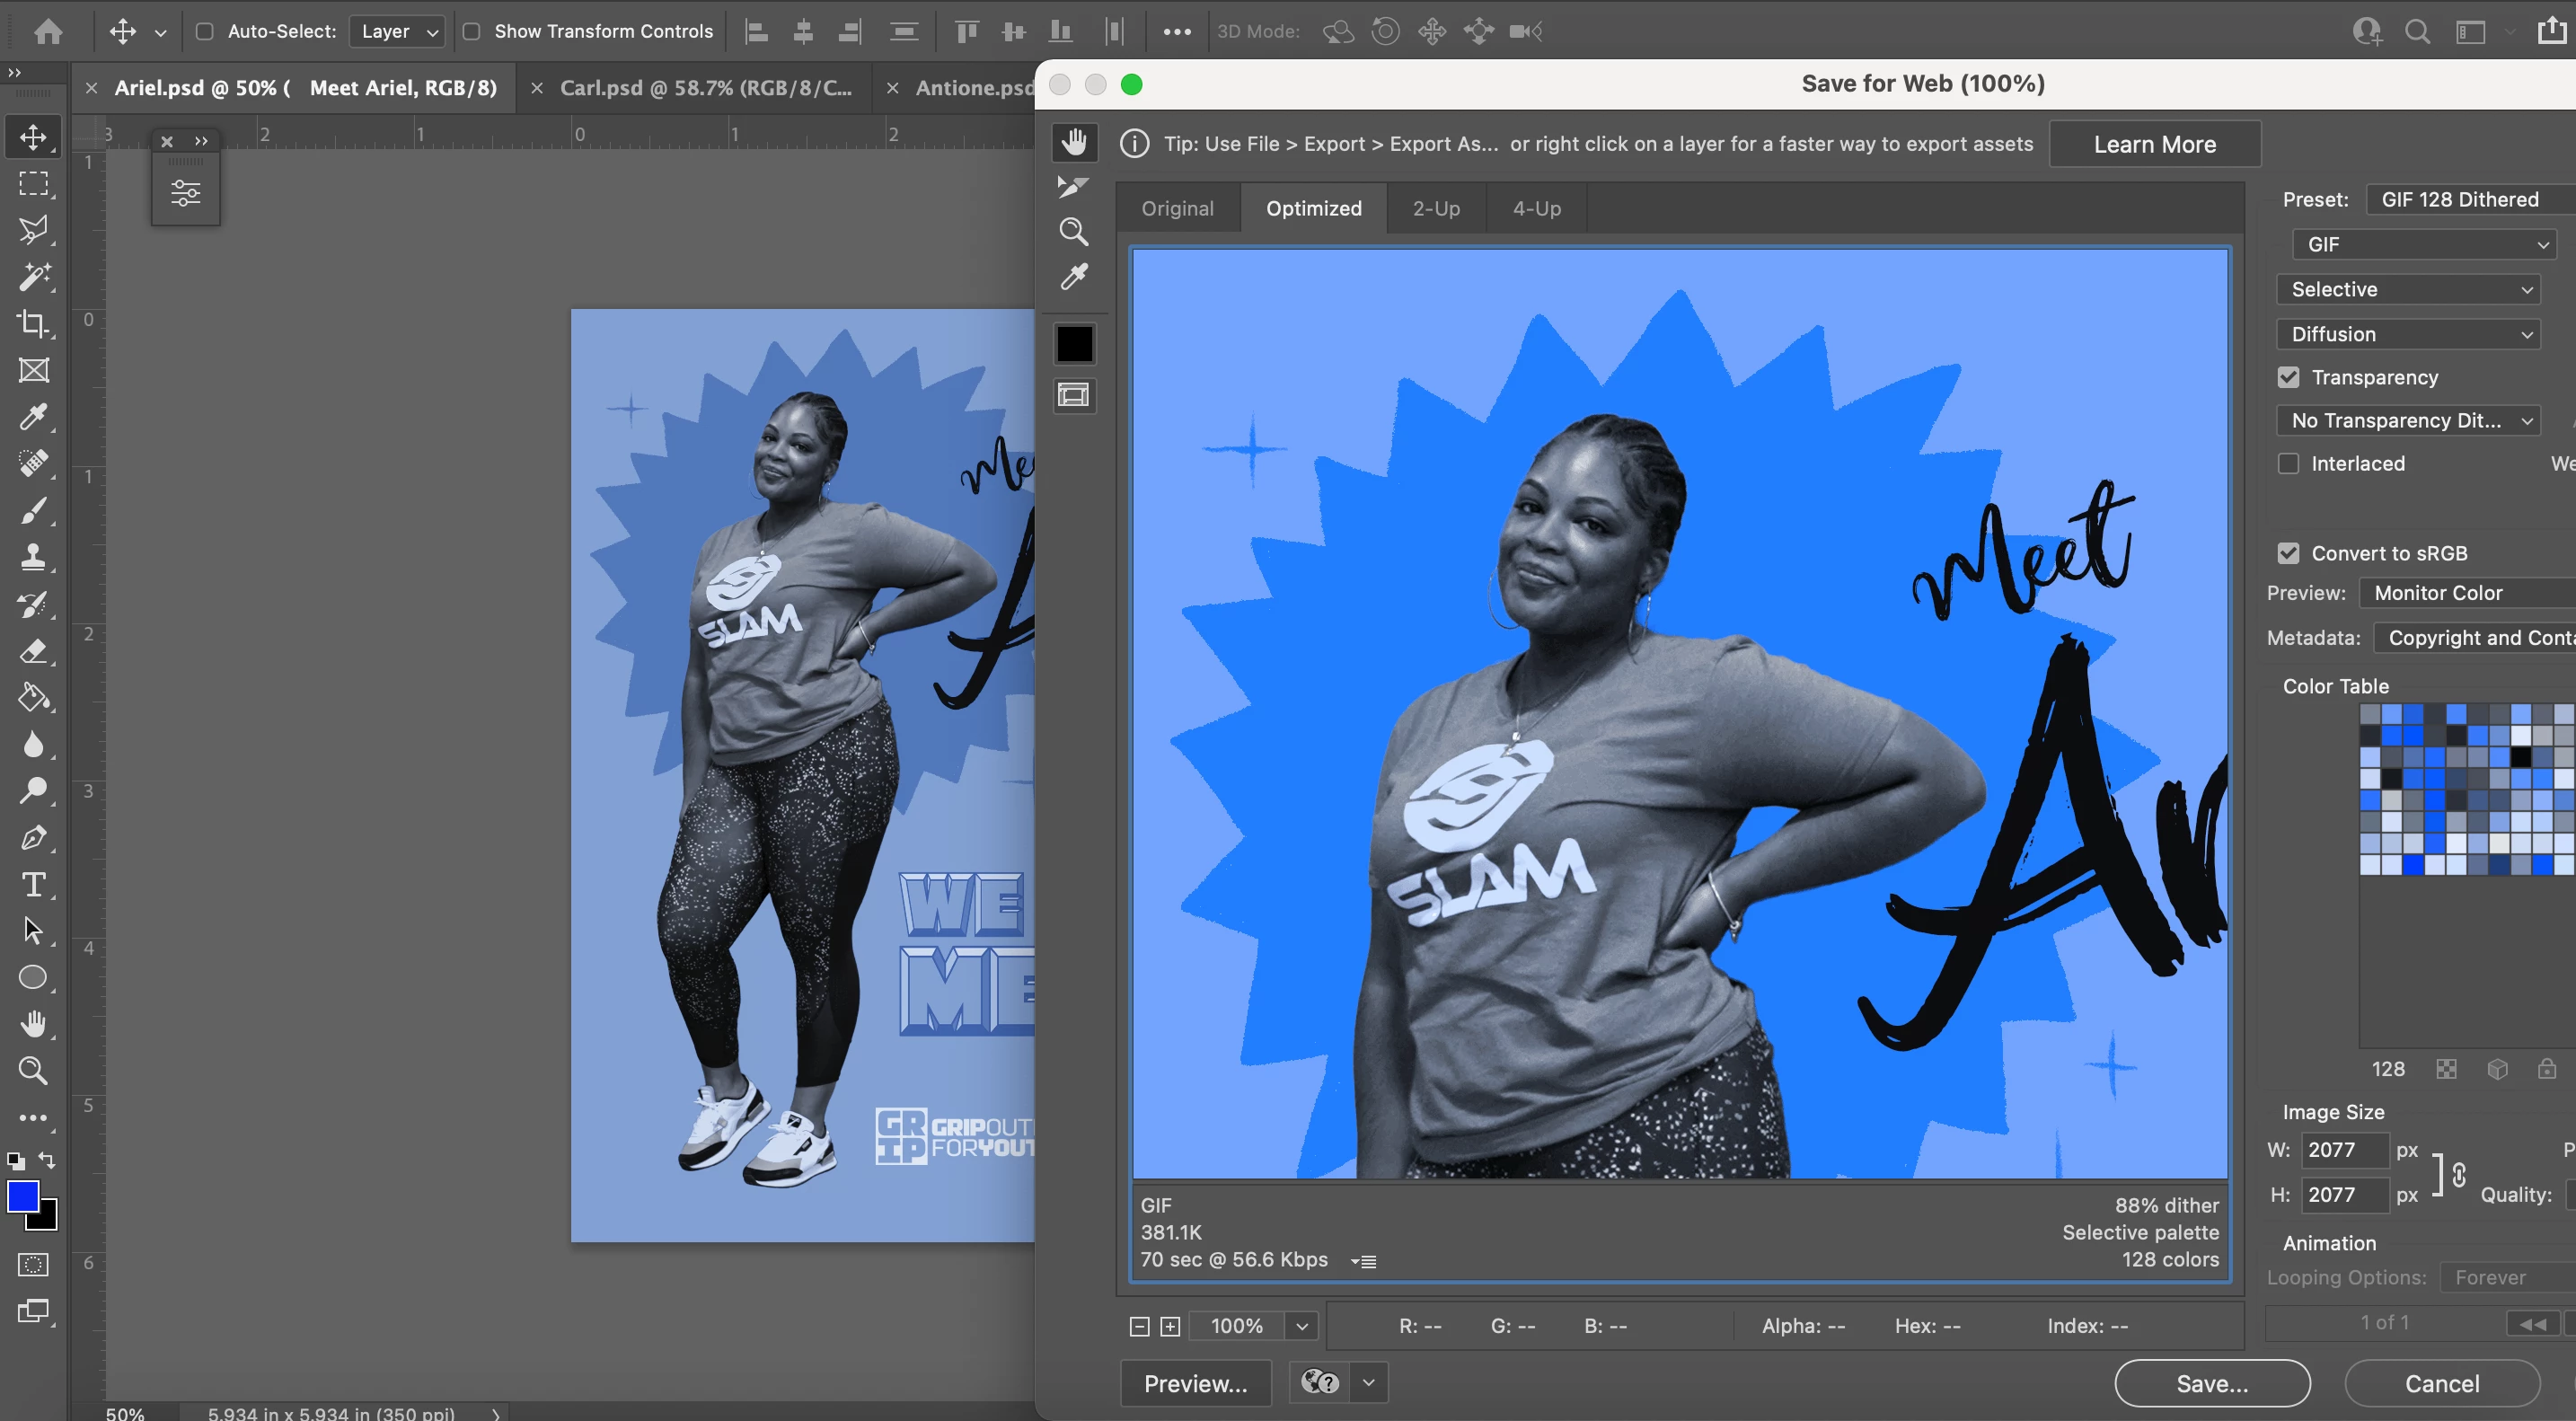Pick the Slice Select tool in dialog
Viewport: 2576px width, 1421px height.
point(1073,187)
